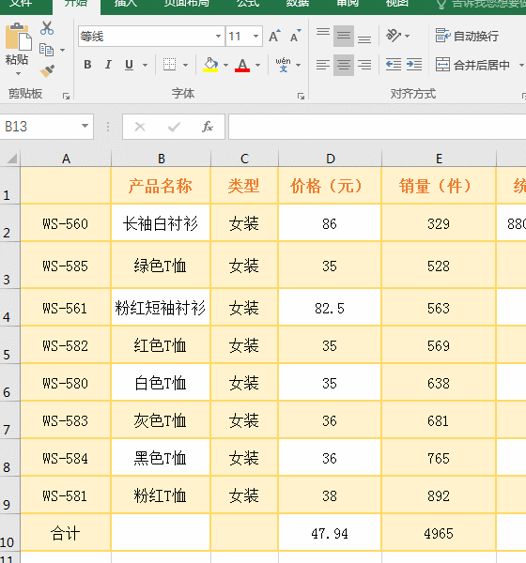Click the Select All corner triangle
This screenshot has width=526, height=563.
tap(10, 159)
